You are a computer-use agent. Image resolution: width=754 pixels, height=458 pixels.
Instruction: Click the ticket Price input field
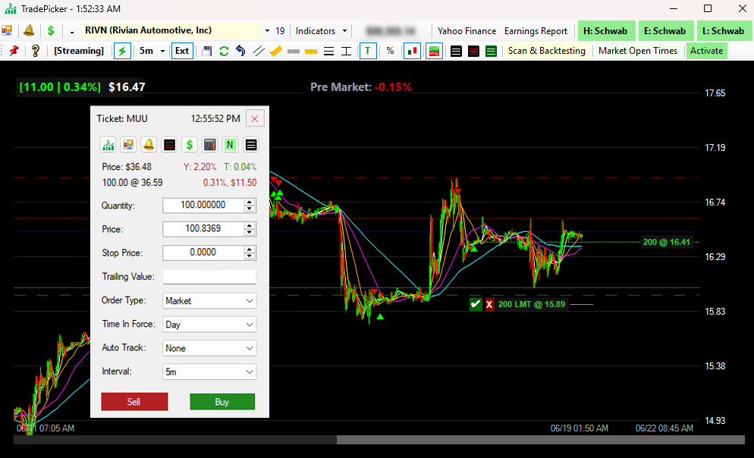(x=203, y=229)
